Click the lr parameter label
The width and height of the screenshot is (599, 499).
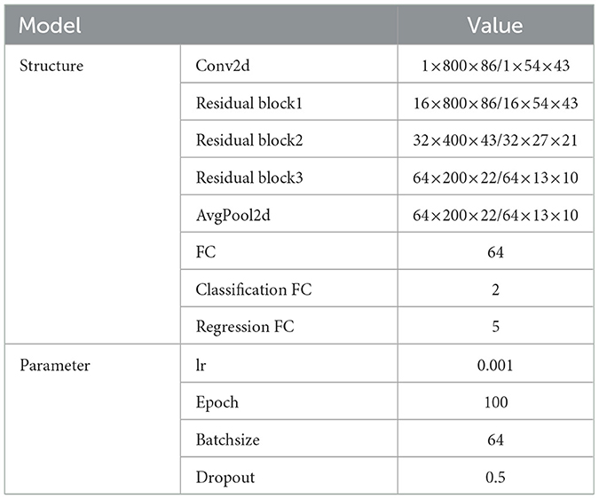[201, 365]
